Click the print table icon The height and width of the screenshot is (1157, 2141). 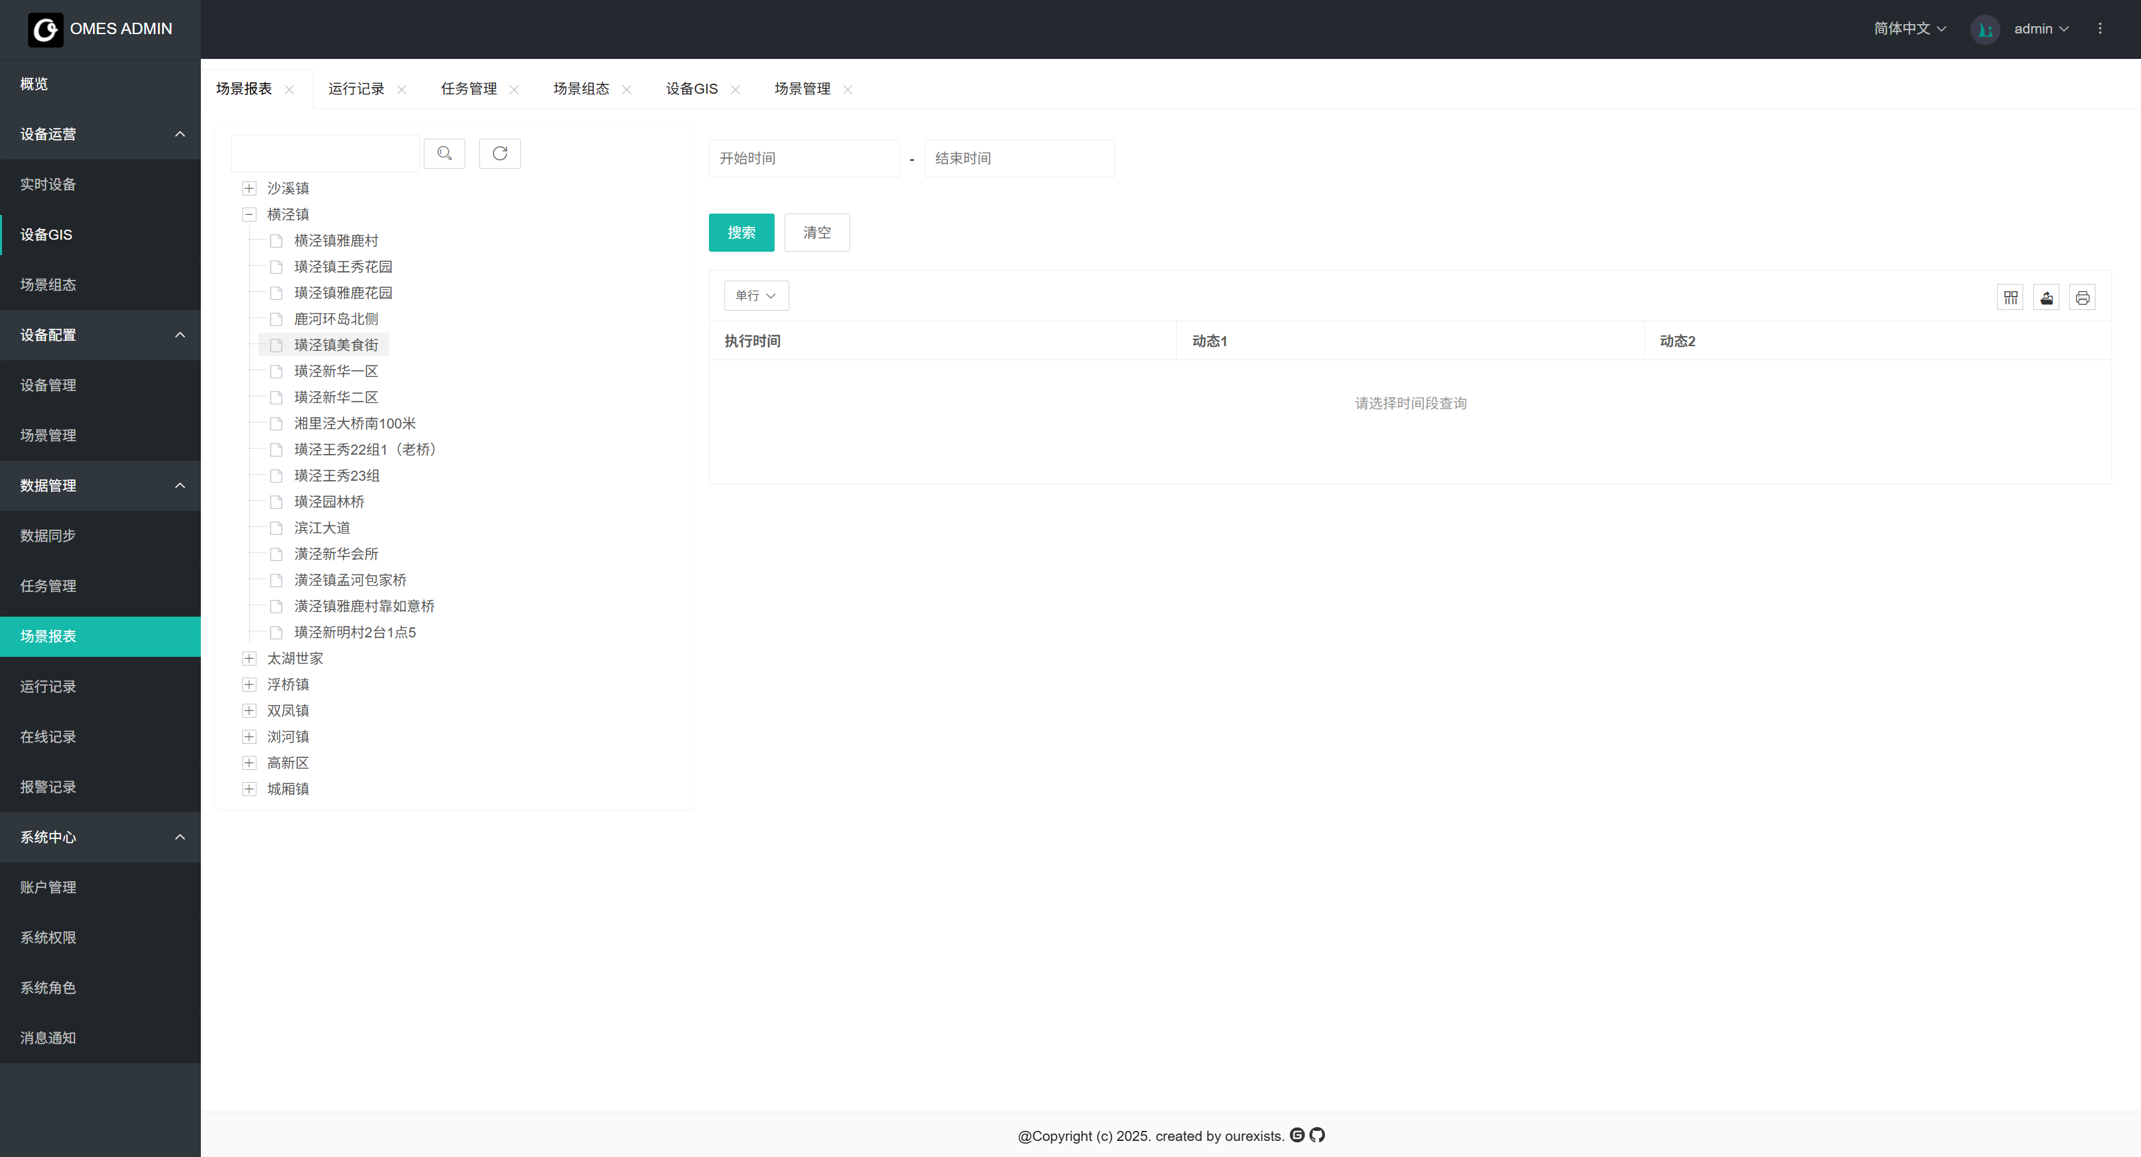point(2082,297)
